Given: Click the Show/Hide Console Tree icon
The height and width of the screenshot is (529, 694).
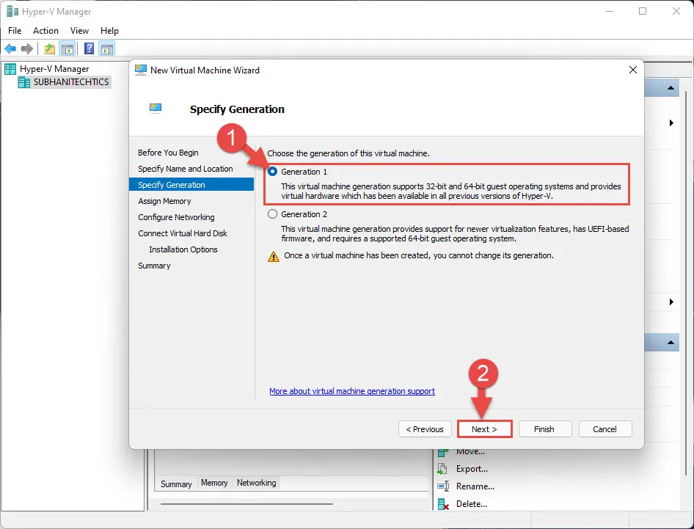Looking at the screenshot, I should [x=67, y=48].
